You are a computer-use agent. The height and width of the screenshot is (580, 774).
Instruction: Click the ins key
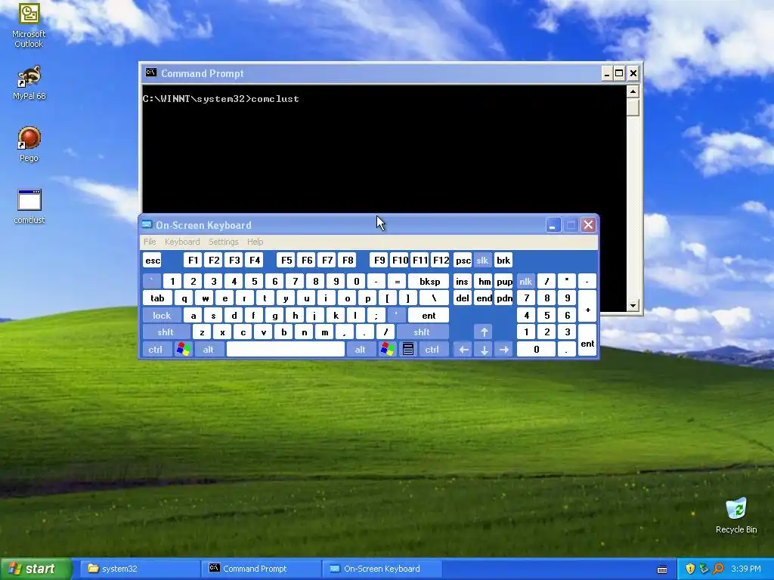[x=463, y=281]
